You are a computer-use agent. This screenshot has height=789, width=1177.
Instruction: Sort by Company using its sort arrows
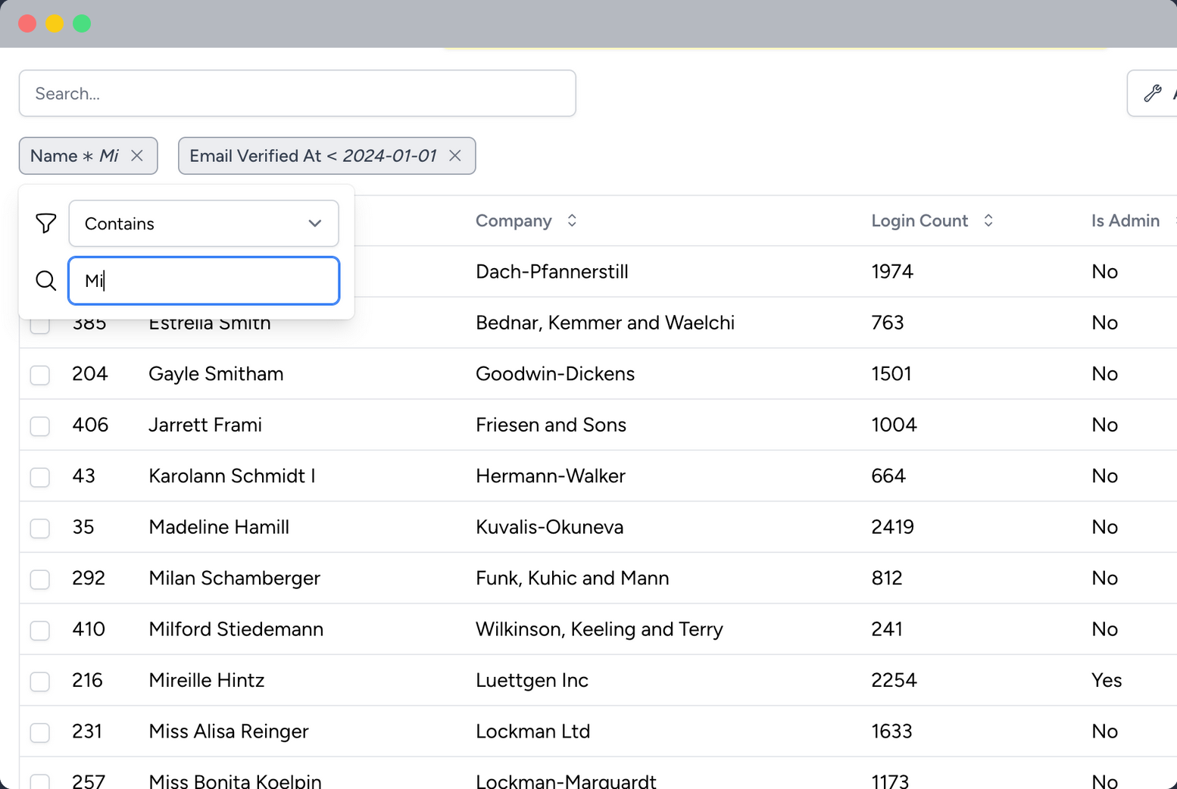[x=573, y=220]
